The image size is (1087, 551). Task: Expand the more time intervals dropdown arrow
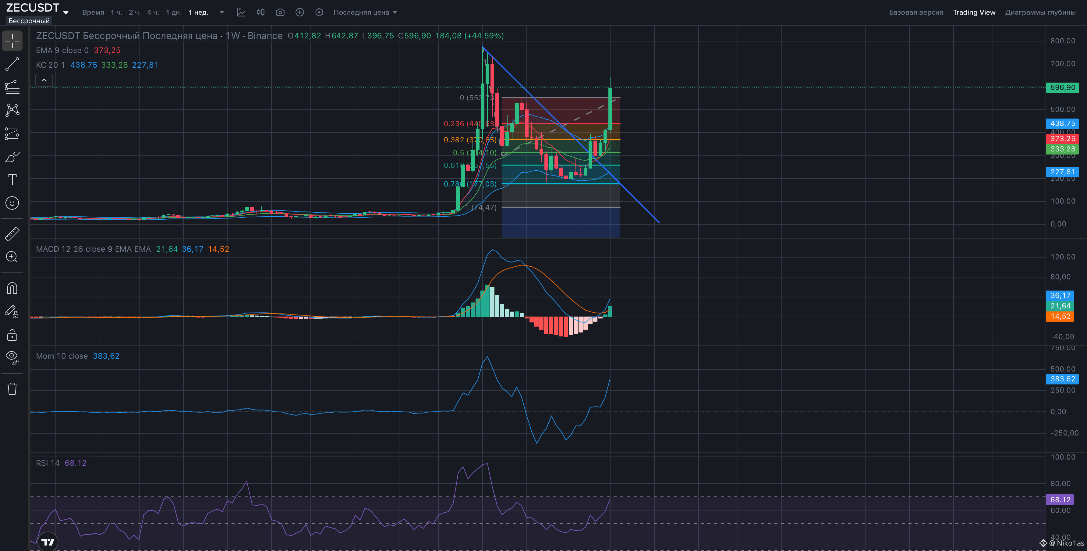tap(221, 12)
